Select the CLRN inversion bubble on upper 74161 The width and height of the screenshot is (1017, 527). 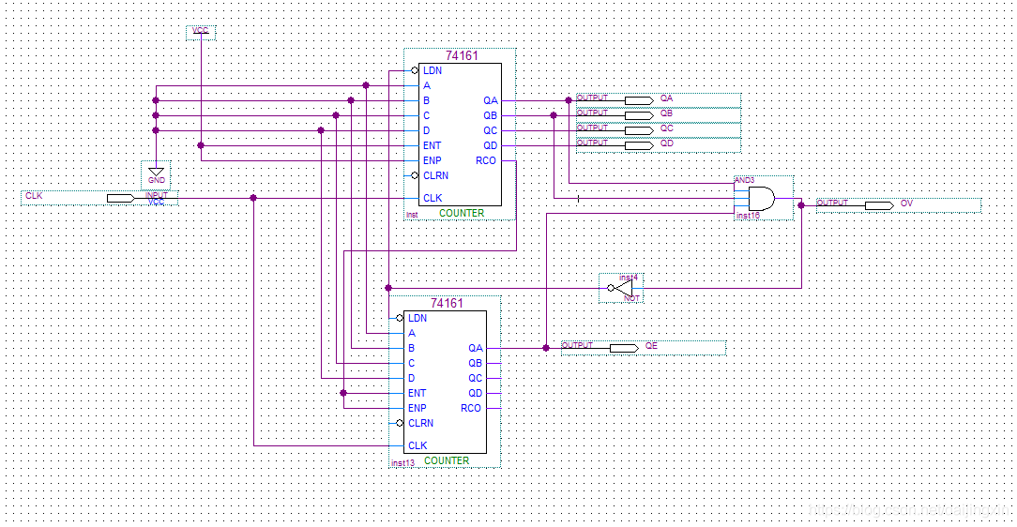(415, 175)
